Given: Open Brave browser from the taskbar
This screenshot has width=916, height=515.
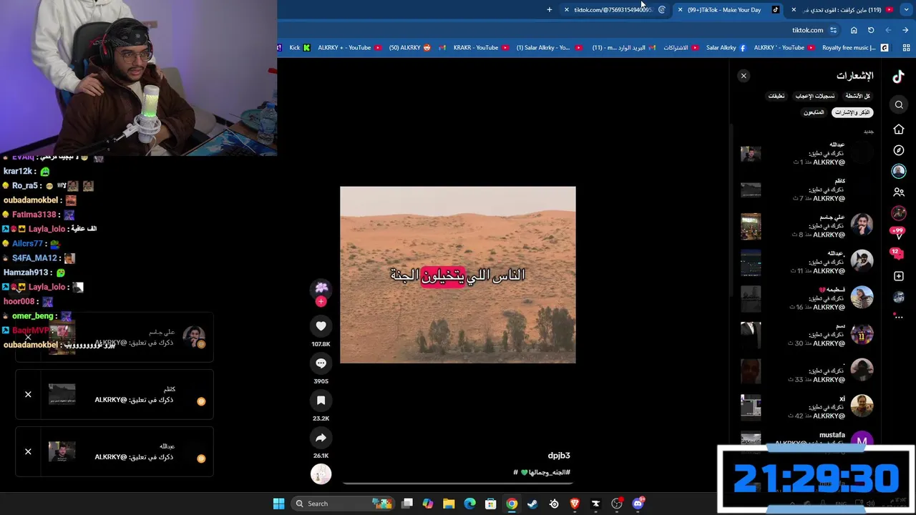Looking at the screenshot, I should [575, 504].
